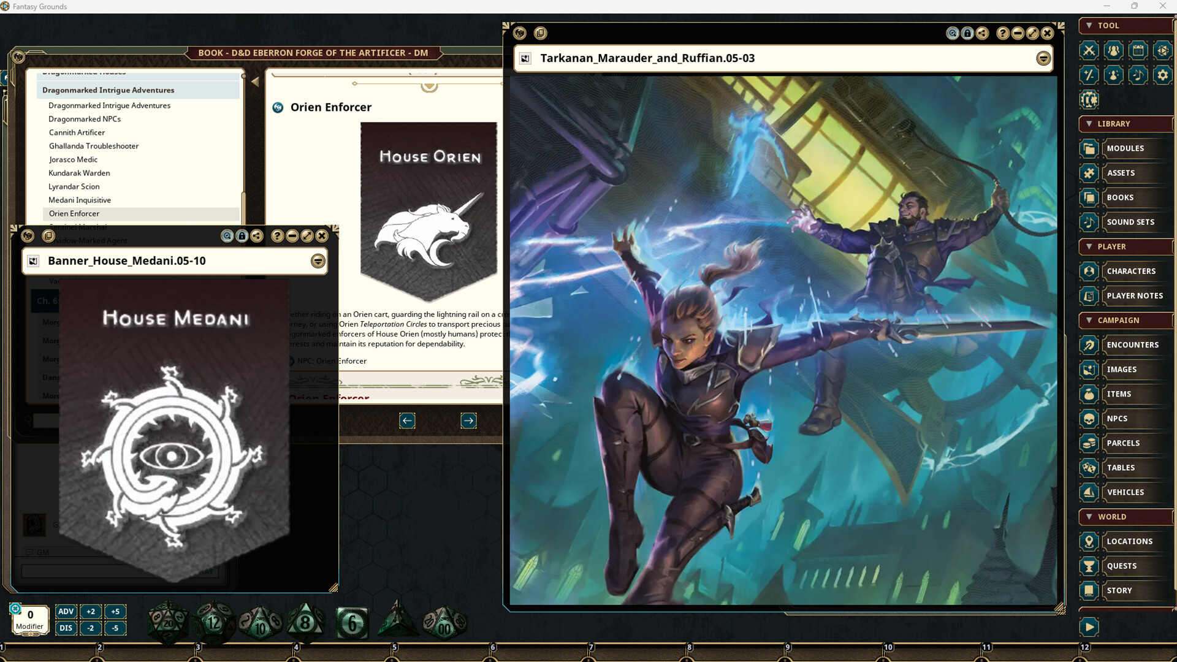Click the d20 die in dice tray

[x=168, y=623]
